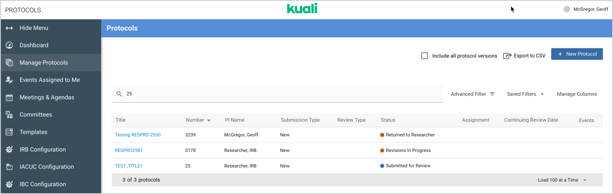This screenshot has height=194, width=613.
Task: Click the Meetings & Agendas calendar icon
Action: (9, 98)
